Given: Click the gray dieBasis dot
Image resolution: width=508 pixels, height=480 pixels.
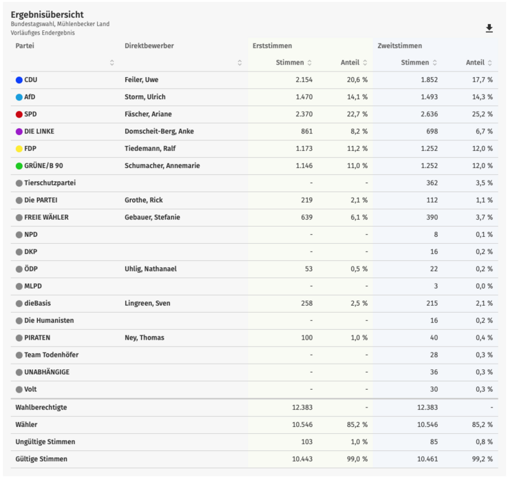Looking at the screenshot, I should coord(19,304).
